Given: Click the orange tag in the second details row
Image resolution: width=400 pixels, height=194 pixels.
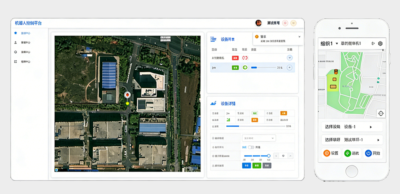Looking at the screenshot, I should click(254, 120).
